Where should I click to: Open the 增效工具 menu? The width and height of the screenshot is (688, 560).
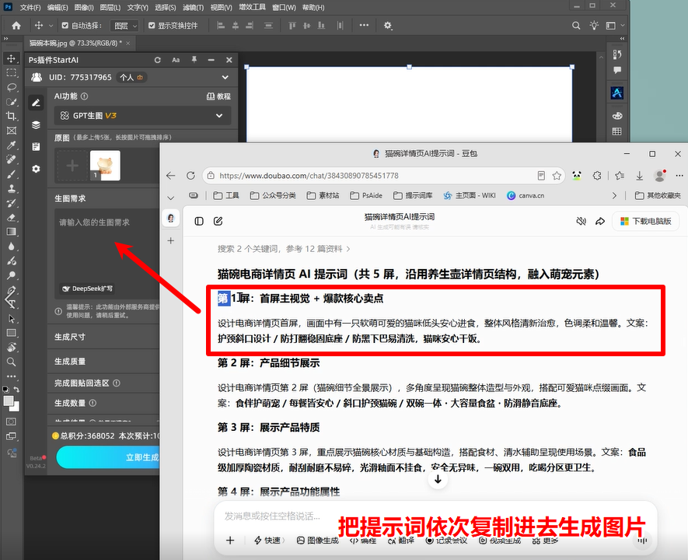(252, 8)
